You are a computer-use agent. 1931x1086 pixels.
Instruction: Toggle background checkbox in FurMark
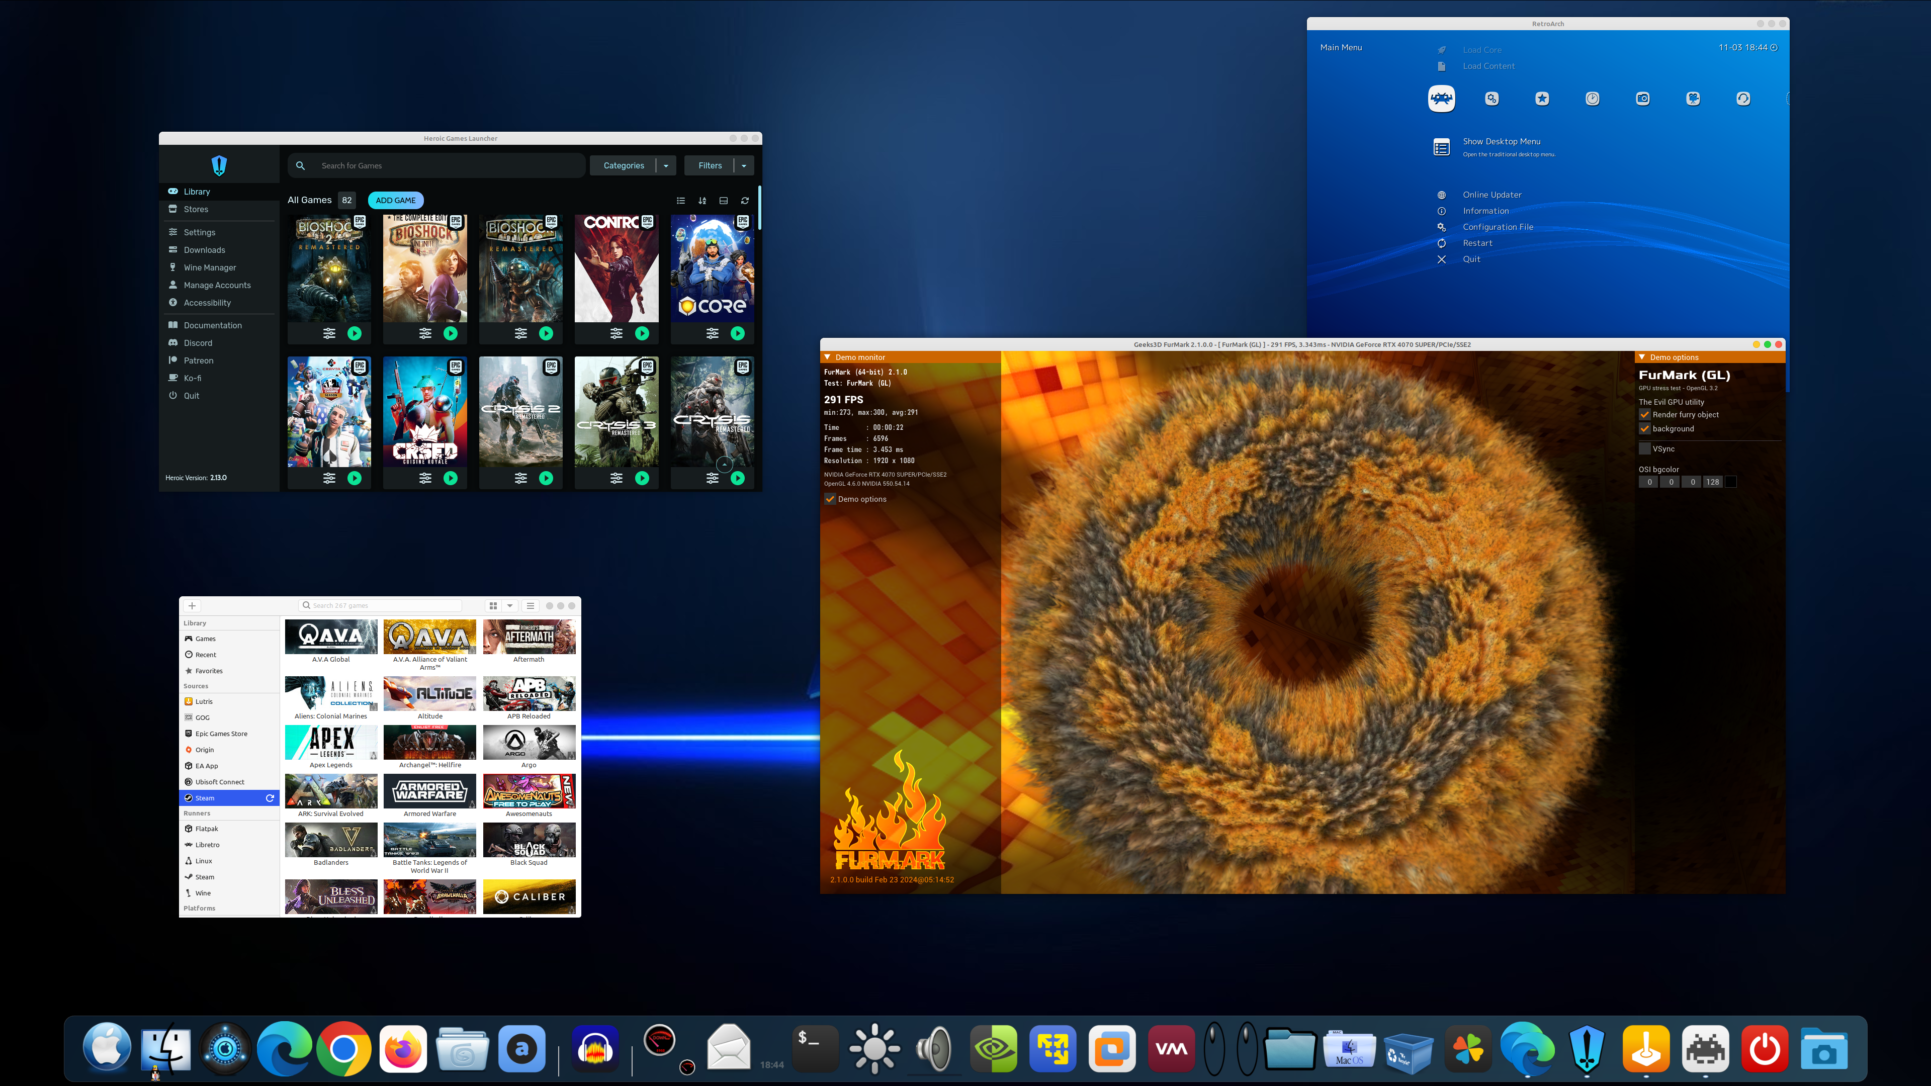pyautogui.click(x=1645, y=429)
